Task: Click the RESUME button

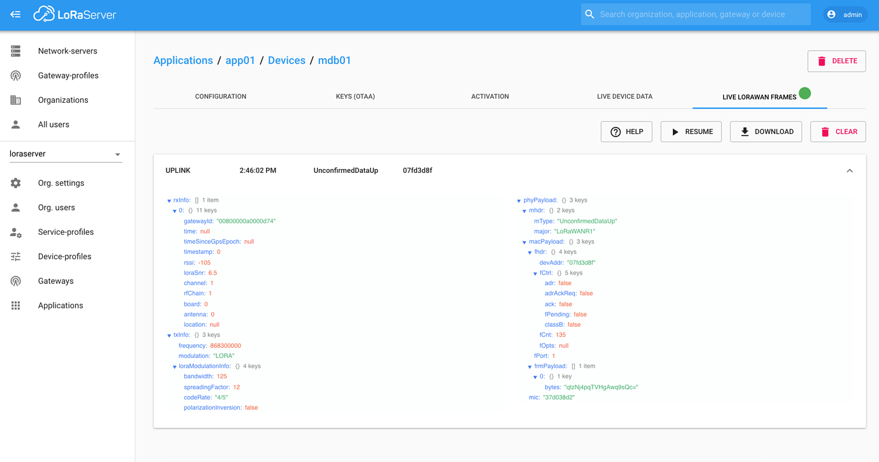Action: click(691, 131)
